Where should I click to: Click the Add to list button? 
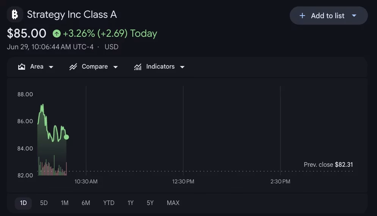tap(329, 16)
